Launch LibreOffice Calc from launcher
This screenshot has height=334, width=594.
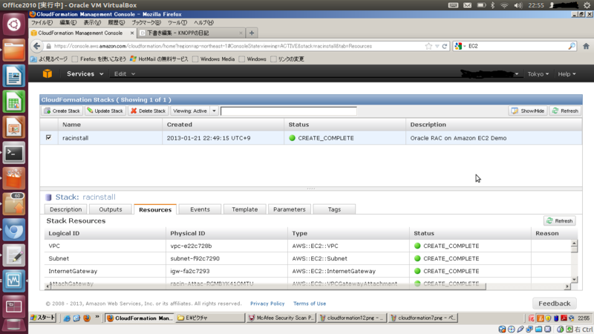click(14, 102)
